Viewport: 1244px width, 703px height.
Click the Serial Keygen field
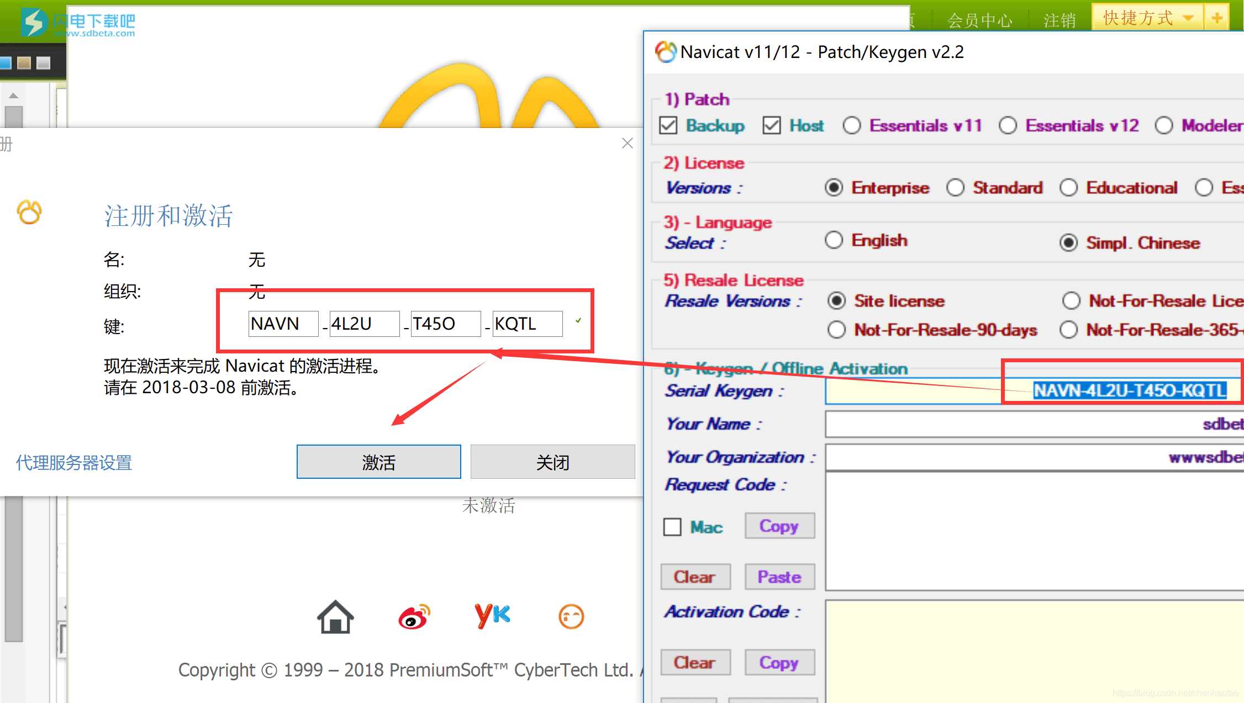coord(1035,391)
